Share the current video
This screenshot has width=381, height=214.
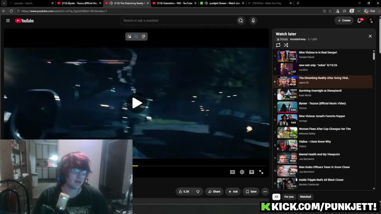tap(214, 192)
